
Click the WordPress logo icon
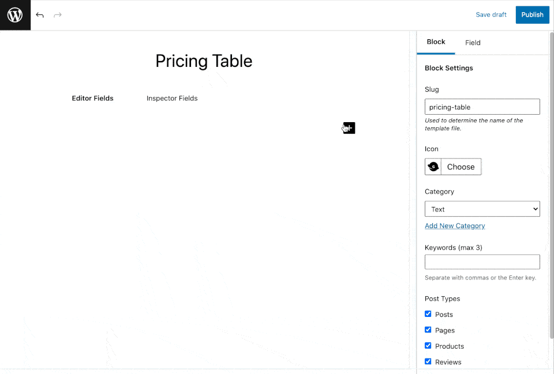[x=15, y=15]
